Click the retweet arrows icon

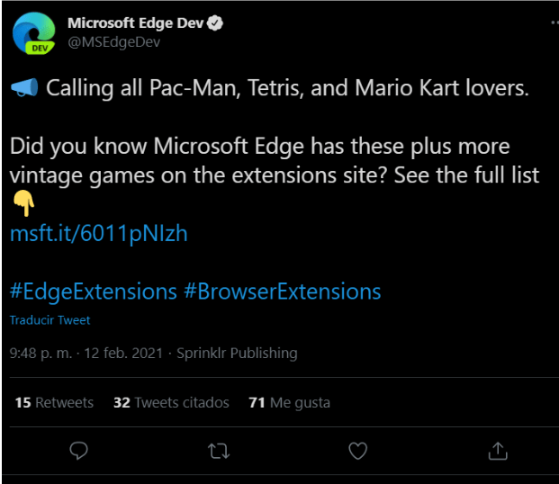coord(219,449)
